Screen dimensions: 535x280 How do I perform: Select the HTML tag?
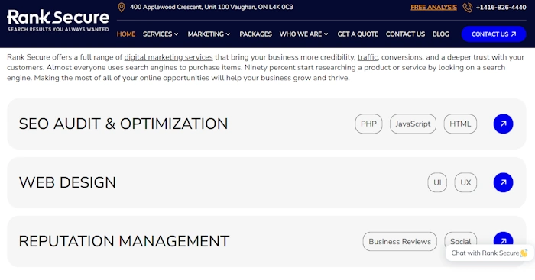(460, 124)
